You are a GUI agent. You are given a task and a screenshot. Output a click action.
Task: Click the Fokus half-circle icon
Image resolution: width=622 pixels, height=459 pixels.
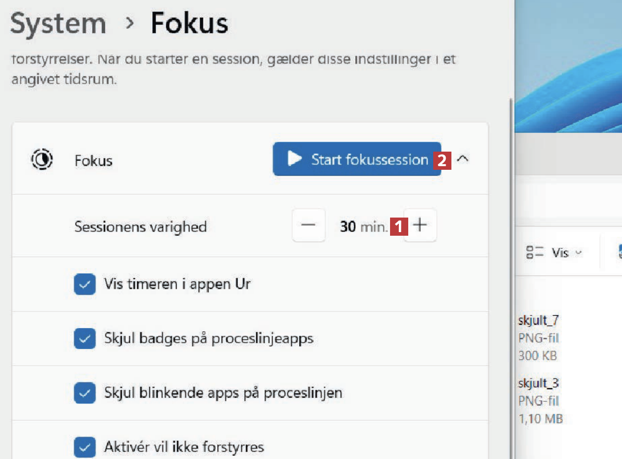pyautogui.click(x=42, y=160)
